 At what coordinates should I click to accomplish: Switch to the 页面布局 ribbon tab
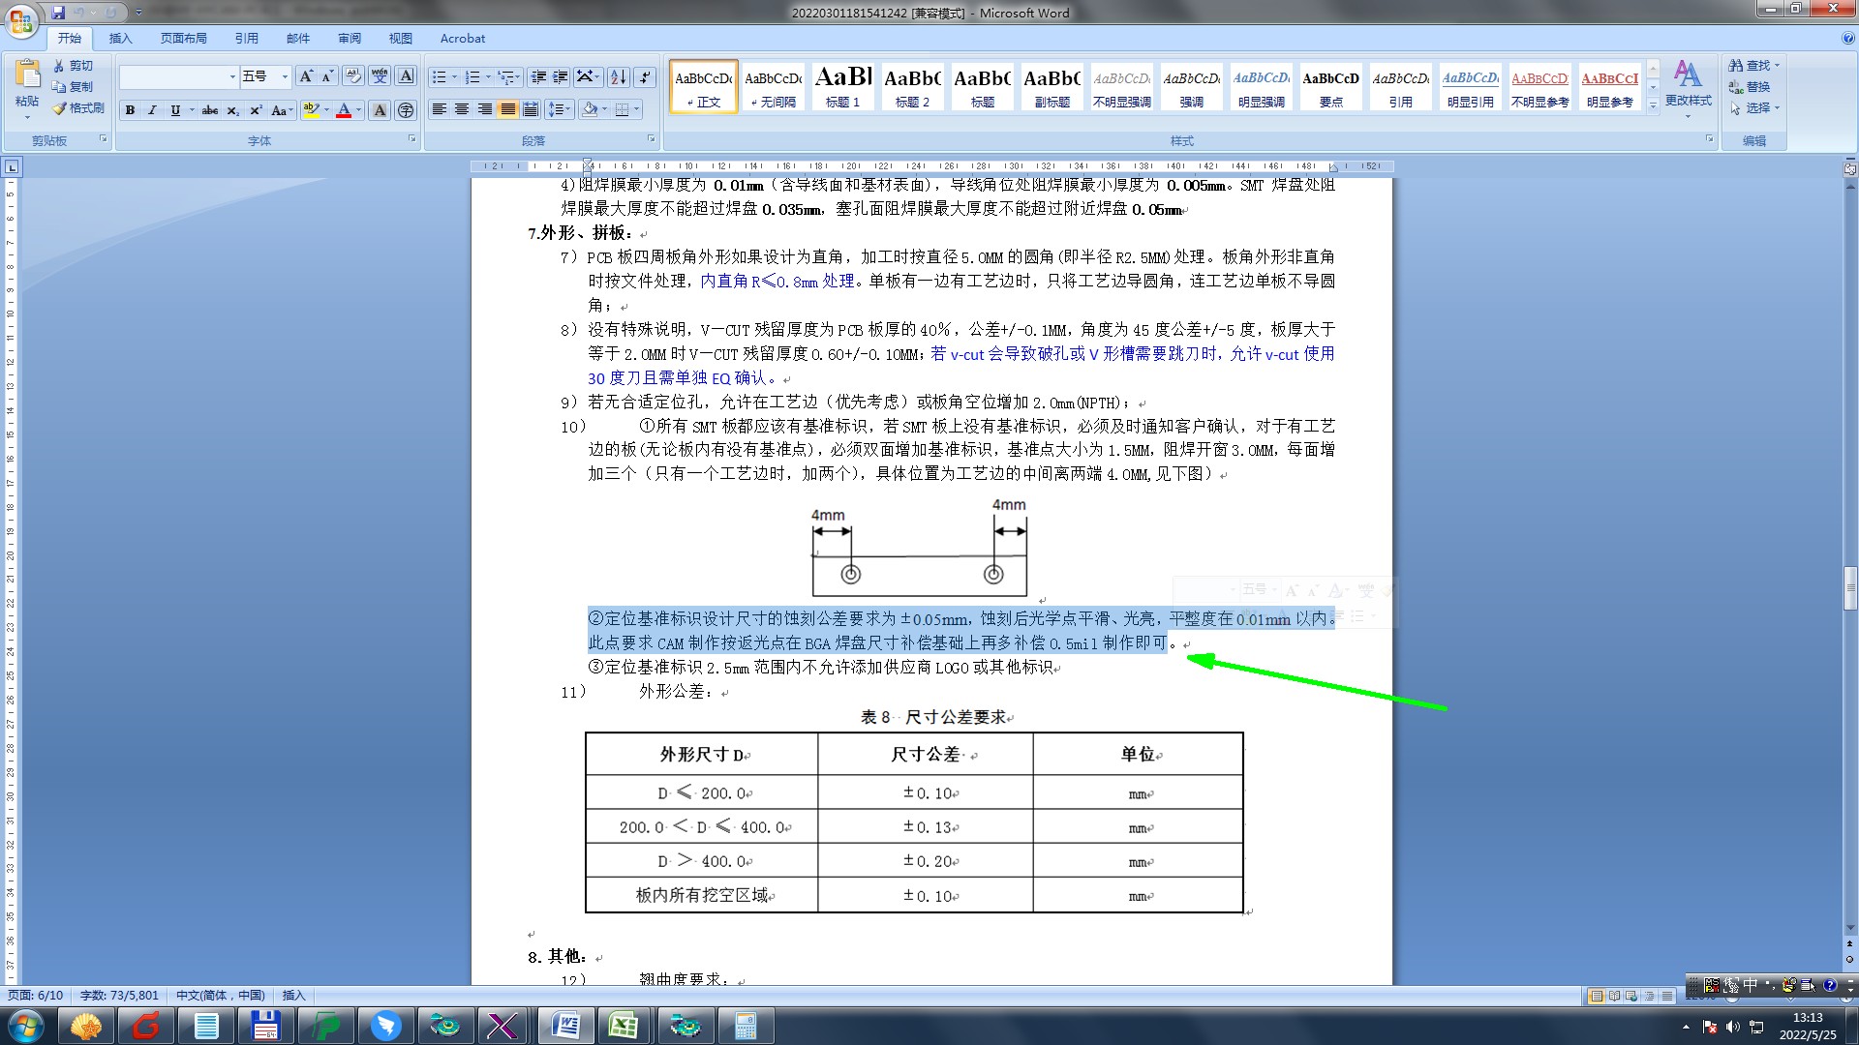pos(183,39)
